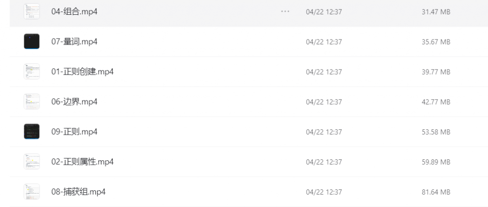Viewport: 488px width, 207px height.
Task: Click the 53.58 MB size entry
Action: click(x=436, y=132)
